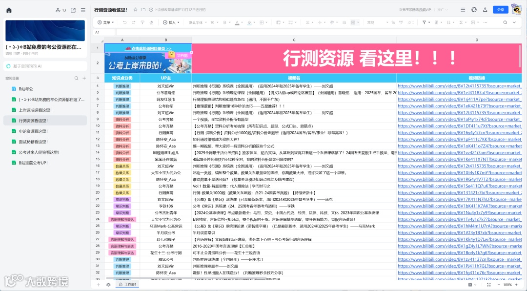Open the folder location icon beside the title

click(x=143, y=10)
